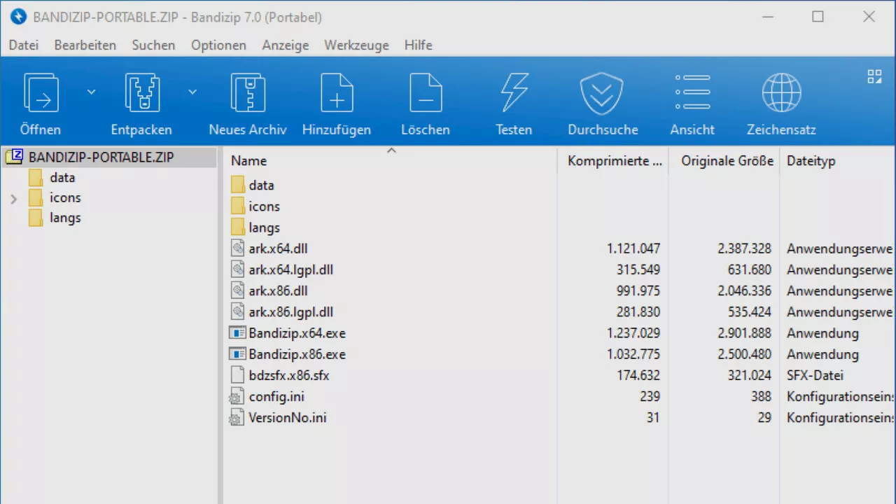Open the Bearbeiten menu
The image size is (896, 504).
click(85, 45)
